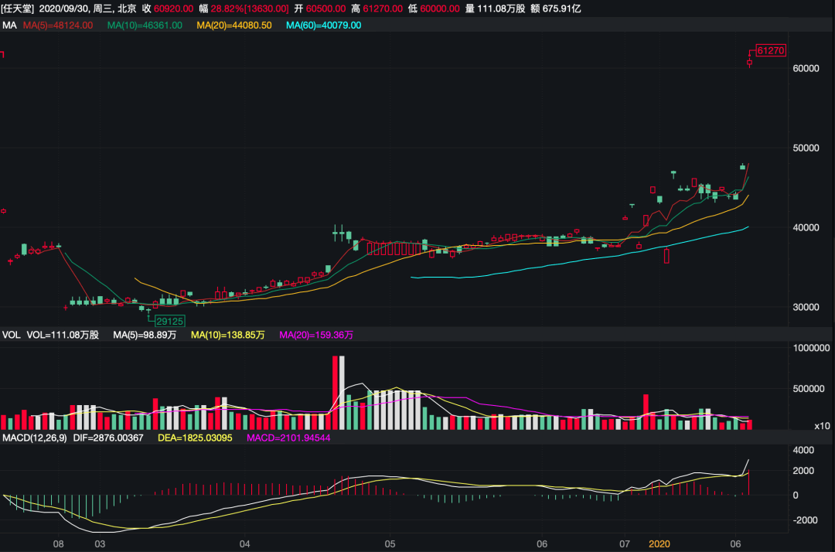Click the 1000000 volume axis label
Image resolution: width=835 pixels, height=552 pixels.
click(x=811, y=348)
